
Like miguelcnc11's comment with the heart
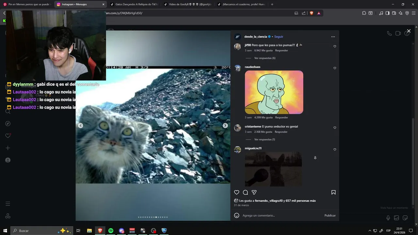(335, 149)
